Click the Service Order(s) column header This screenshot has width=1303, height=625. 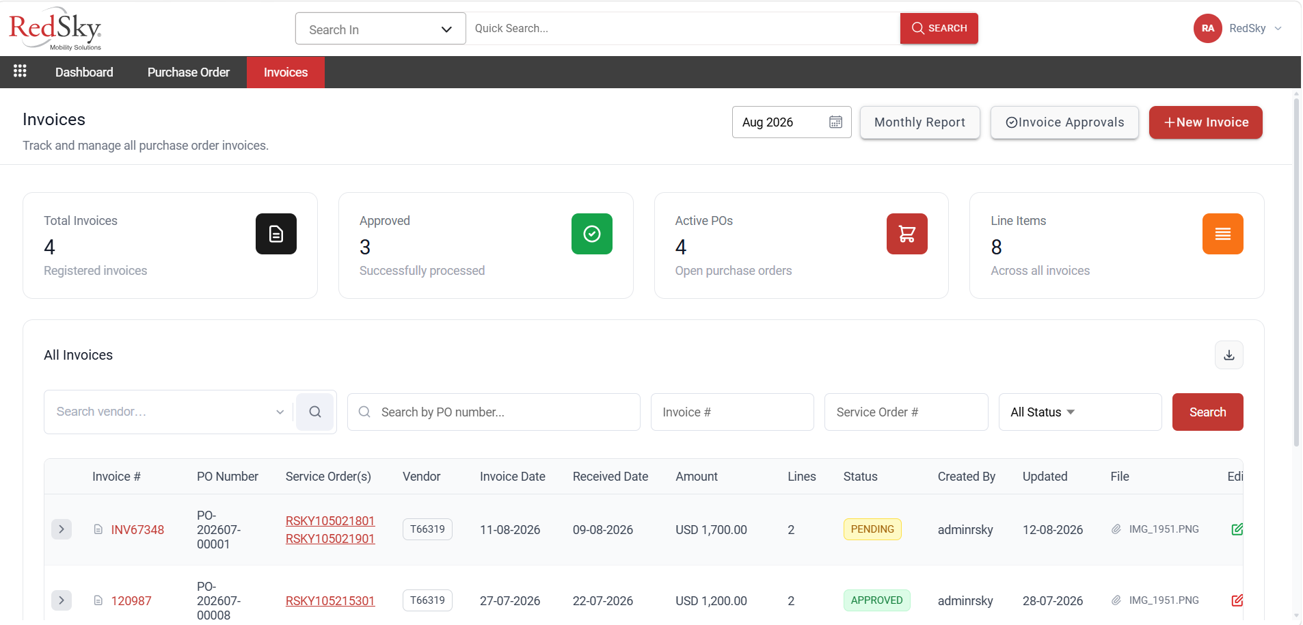click(328, 477)
